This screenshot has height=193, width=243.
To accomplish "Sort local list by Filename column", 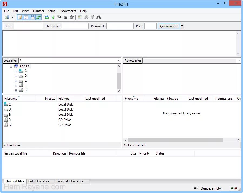I will (x=19, y=99).
